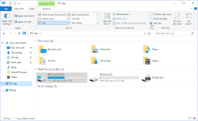This screenshot has height=121, width=198.
Task: Open the Ngăn dẫn hướng pane menu
Action: (x=7, y=19)
